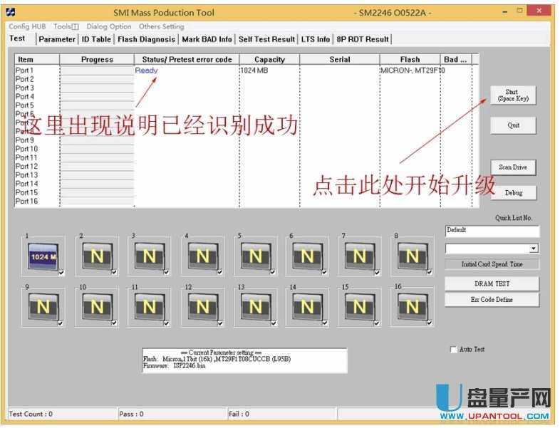Click the port 1 drive icon showing 1024 M
Viewport: 560px width, 428px height.
(x=42, y=255)
